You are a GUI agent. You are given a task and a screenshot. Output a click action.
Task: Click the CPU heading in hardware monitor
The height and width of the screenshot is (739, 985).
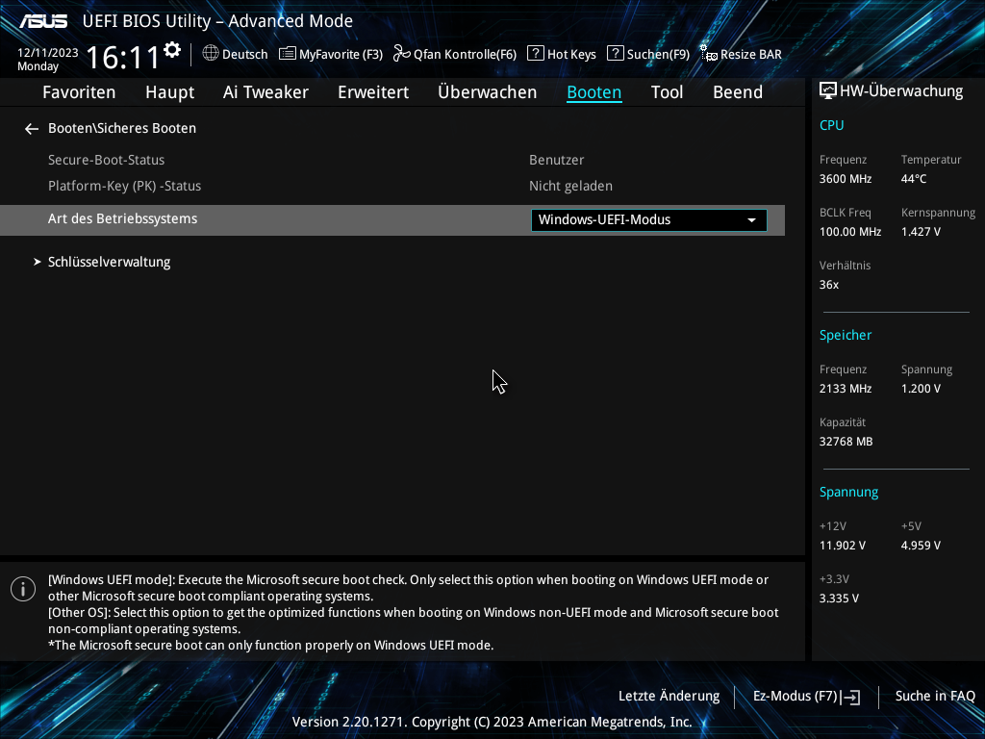click(832, 125)
